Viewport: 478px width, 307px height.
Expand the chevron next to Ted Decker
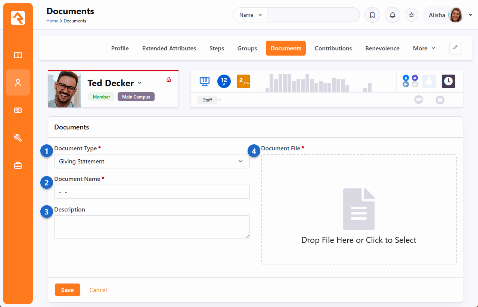click(140, 83)
